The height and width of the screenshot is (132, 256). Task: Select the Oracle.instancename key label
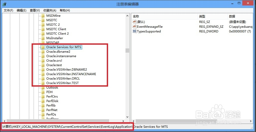pos(61,56)
